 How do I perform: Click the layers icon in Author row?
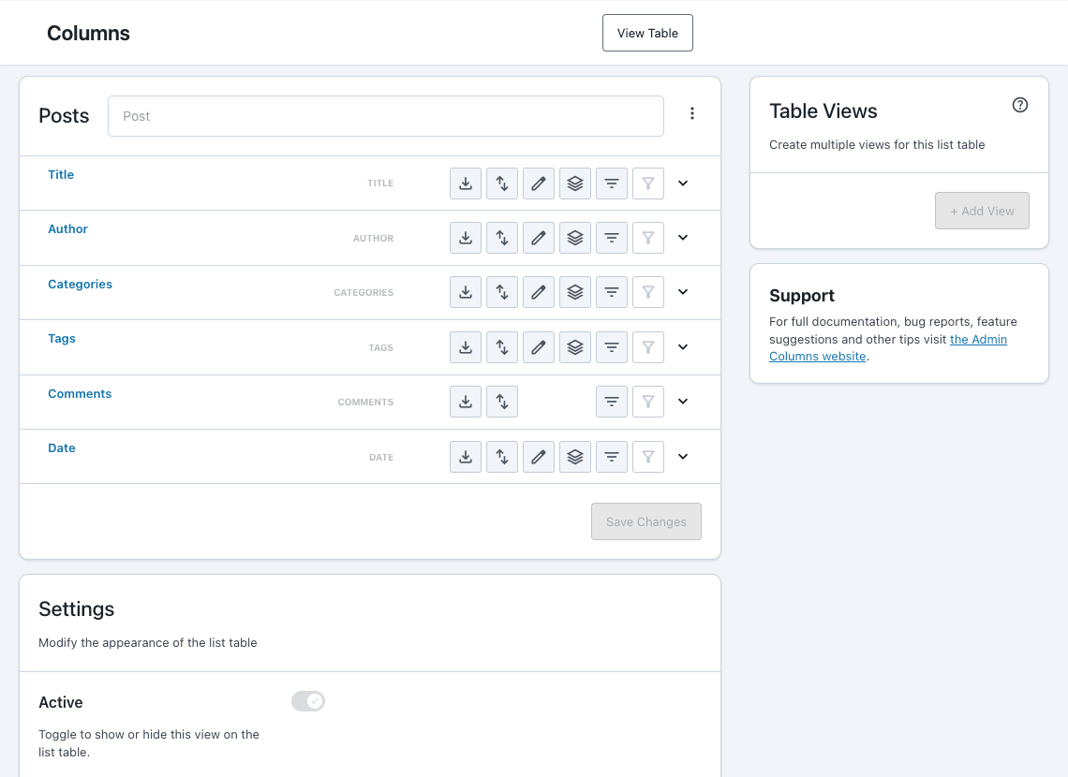coord(575,238)
